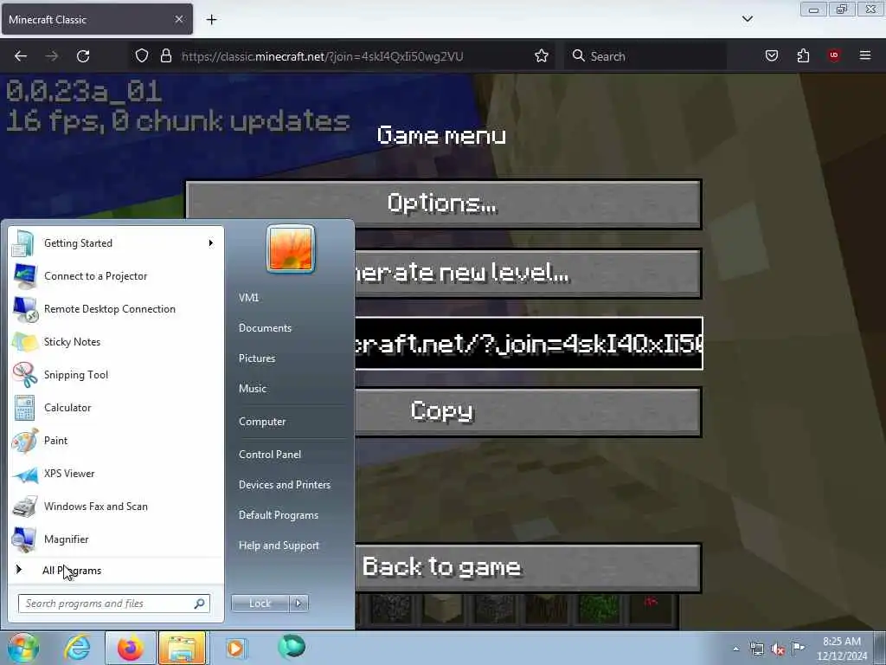886x665 pixels.
Task: Open Help and Support
Action: pyautogui.click(x=279, y=546)
